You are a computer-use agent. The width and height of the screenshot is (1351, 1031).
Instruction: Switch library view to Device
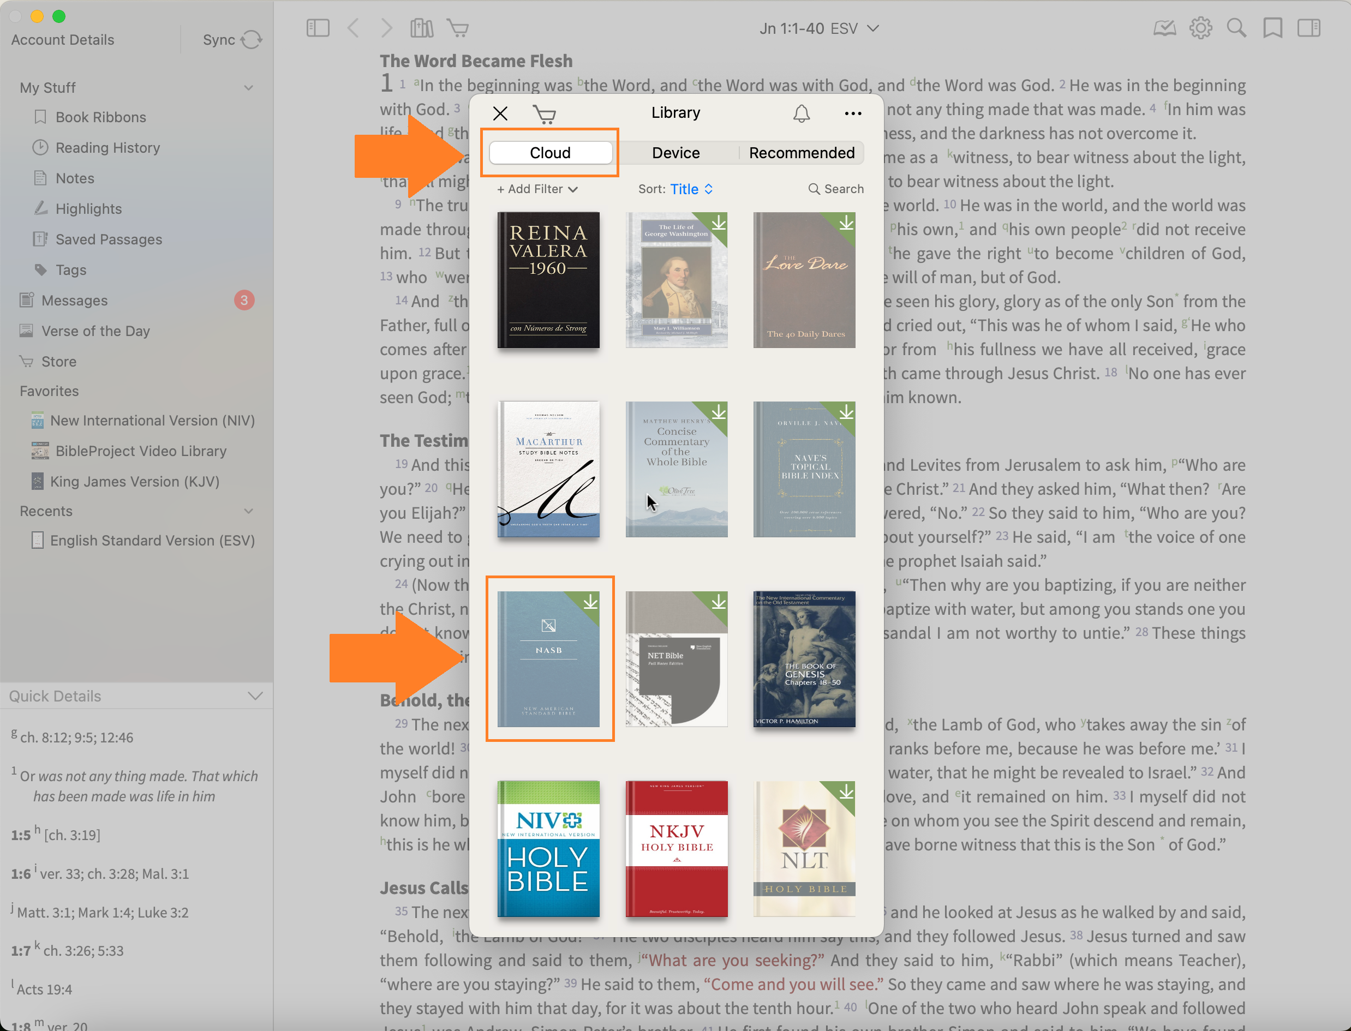(675, 153)
